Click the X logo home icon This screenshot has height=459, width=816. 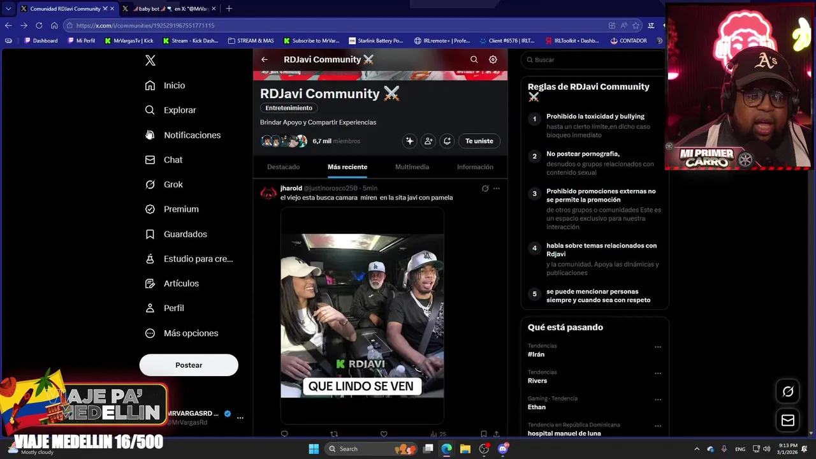click(150, 61)
